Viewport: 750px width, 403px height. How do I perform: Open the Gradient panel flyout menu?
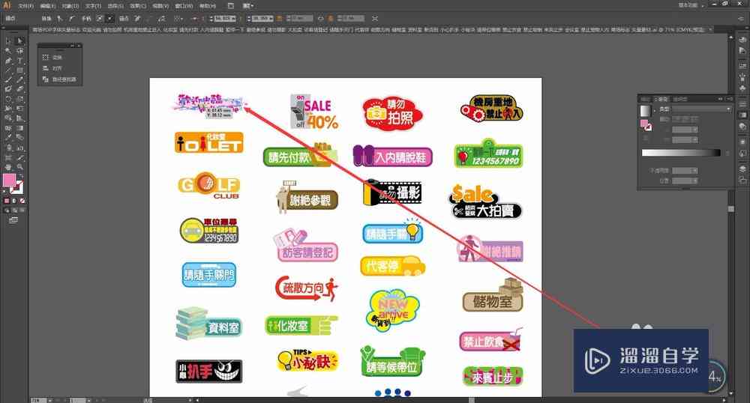click(x=729, y=99)
